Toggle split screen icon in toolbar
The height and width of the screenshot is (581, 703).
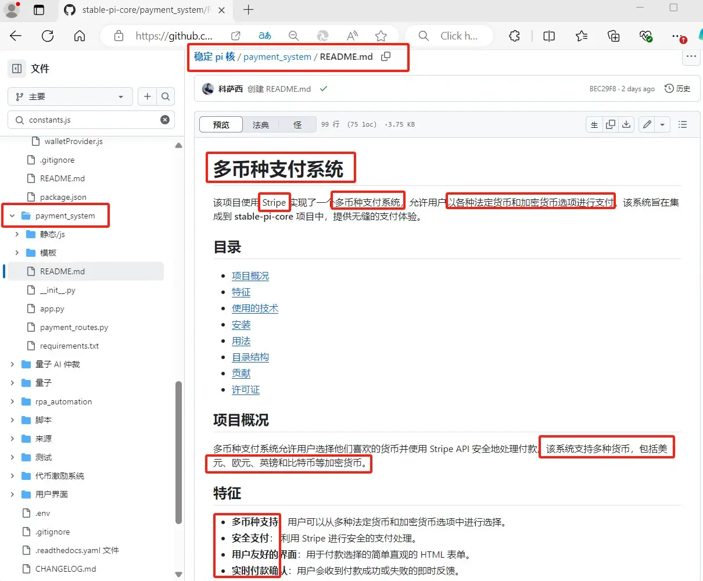point(549,36)
